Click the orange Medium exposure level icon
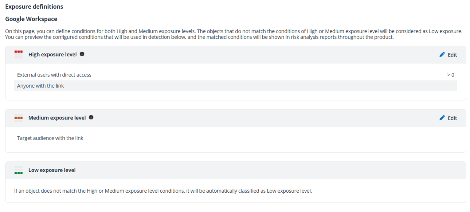Image resolution: width=470 pixels, height=212 pixels. click(18, 118)
